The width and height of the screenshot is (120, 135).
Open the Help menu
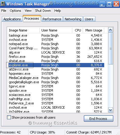pos(58,11)
